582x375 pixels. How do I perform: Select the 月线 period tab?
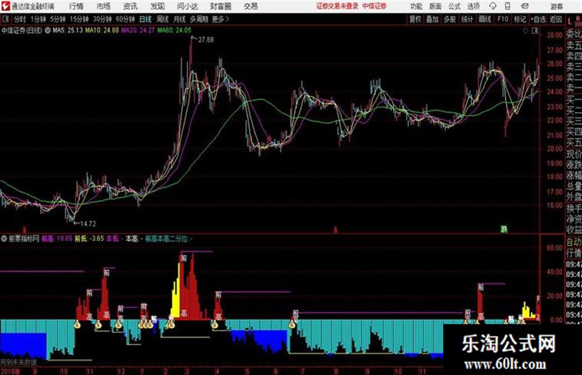tap(180, 19)
